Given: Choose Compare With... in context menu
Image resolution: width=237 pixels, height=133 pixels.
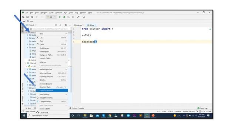Looking at the screenshot, I should [x=52, y=102].
